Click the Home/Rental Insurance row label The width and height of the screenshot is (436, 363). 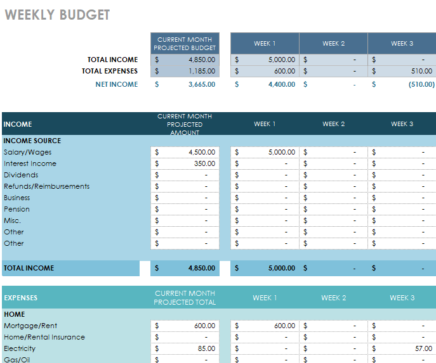[44, 337]
